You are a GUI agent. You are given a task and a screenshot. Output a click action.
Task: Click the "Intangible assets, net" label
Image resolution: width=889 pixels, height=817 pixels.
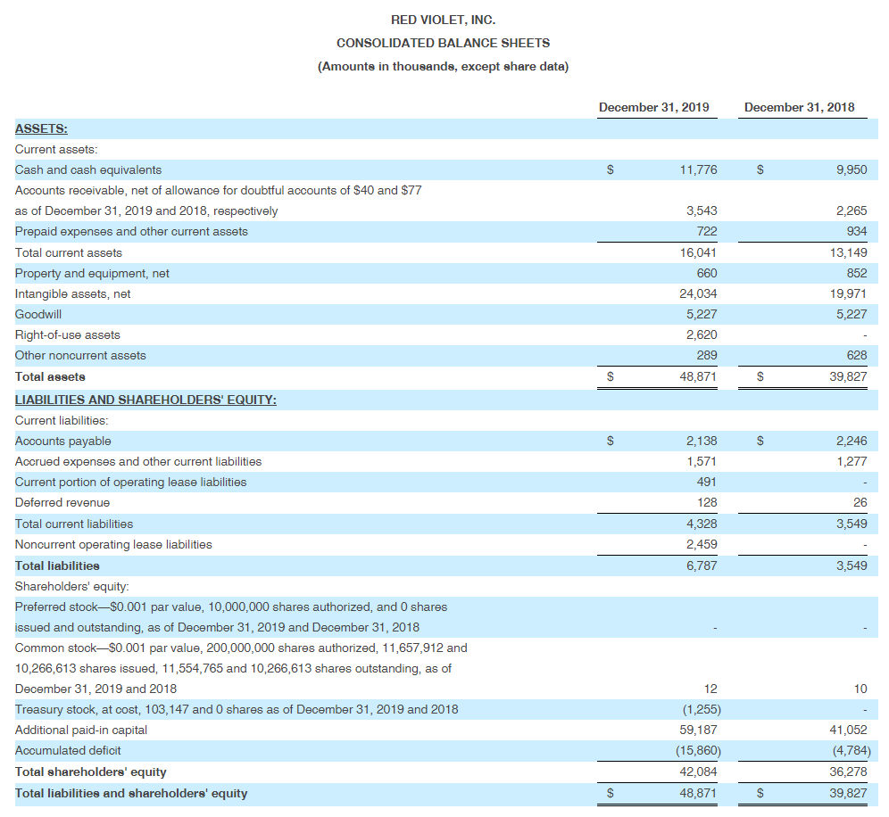tap(72, 293)
